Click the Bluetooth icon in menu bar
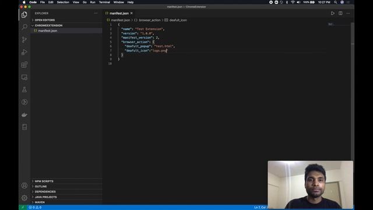The height and width of the screenshot is (210, 373). 287,2
